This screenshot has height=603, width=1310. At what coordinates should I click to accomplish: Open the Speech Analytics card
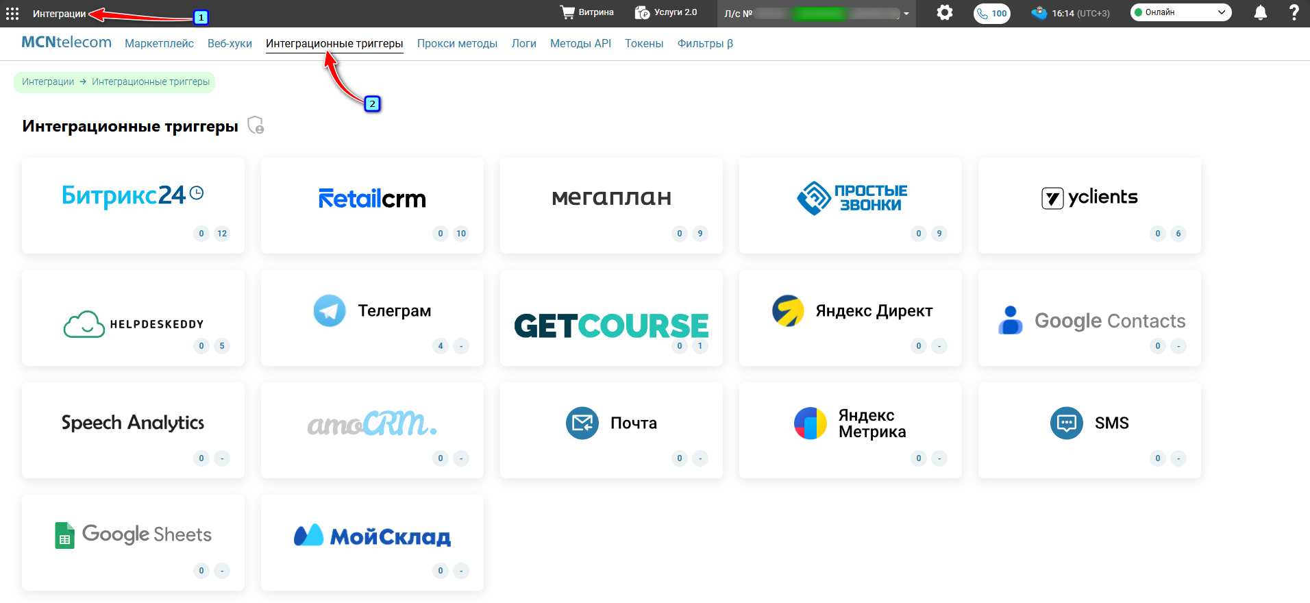pos(133,430)
